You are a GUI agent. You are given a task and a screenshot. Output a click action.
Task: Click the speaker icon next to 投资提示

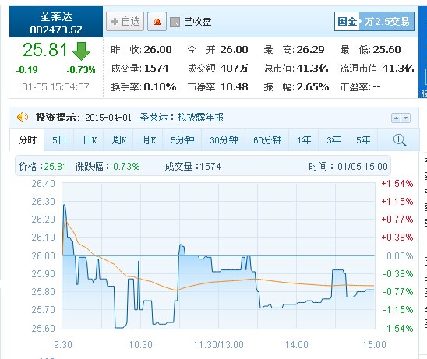pyautogui.click(x=23, y=118)
